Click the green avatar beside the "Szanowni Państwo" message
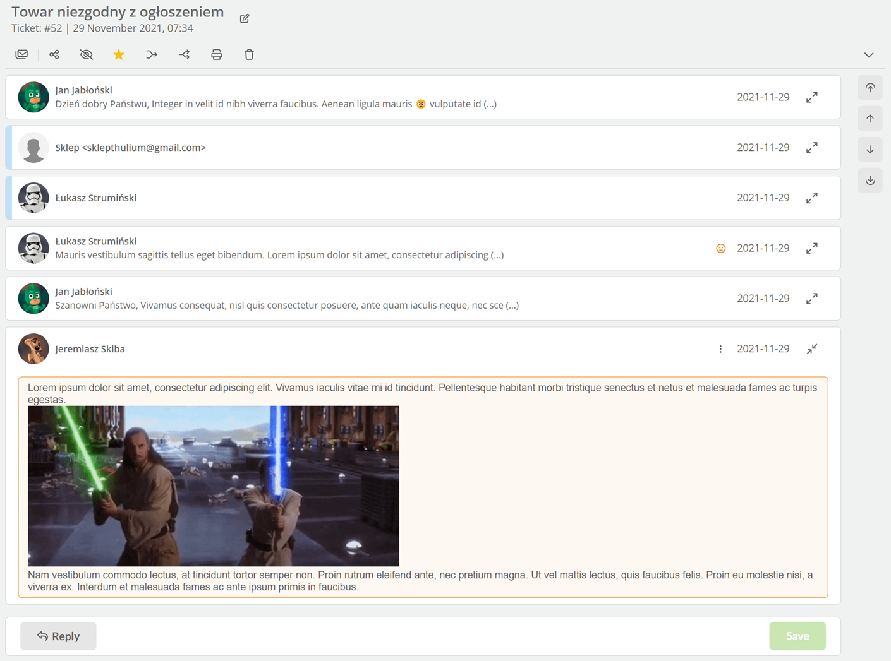891x661 pixels. (x=33, y=299)
